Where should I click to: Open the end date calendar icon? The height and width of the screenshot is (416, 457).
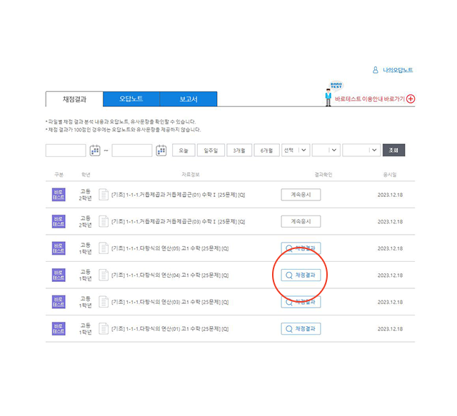161,151
